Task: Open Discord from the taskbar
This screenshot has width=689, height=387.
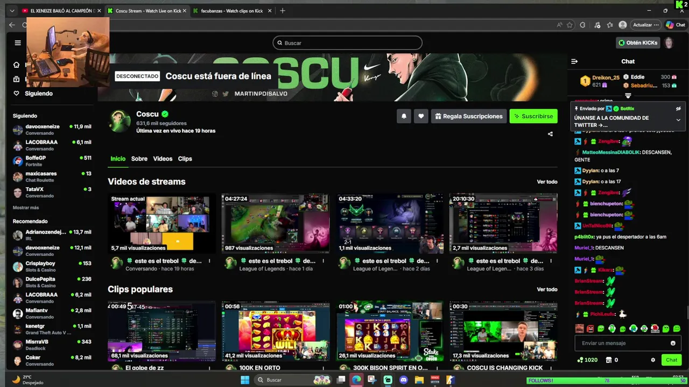Action: point(404,380)
